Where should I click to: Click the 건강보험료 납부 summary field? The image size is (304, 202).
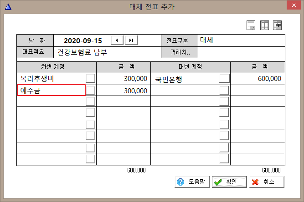pos(107,52)
